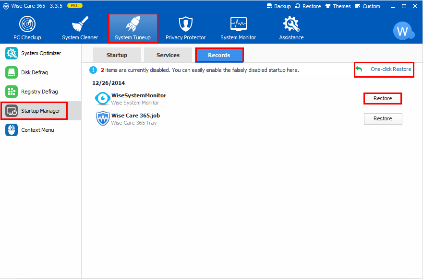This screenshot has height=279, width=423.
Task: Click the Wise Care 365 title logo
Action: coord(6,6)
